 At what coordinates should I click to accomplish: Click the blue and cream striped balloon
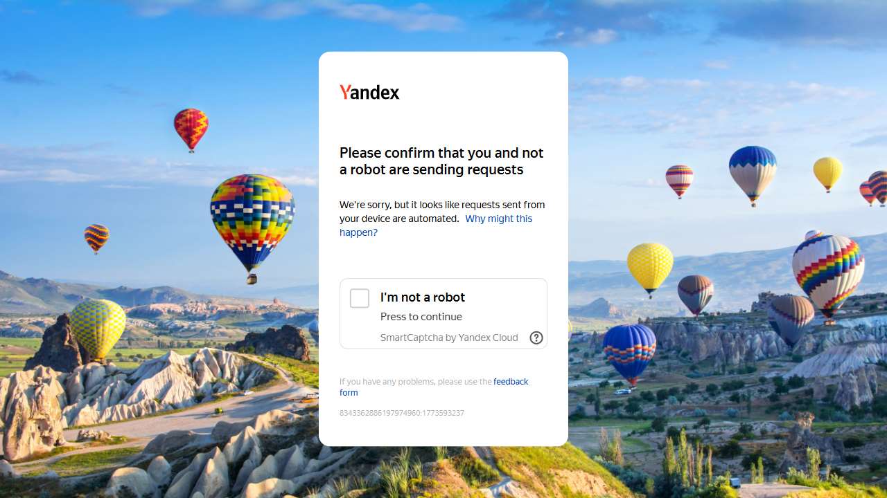[x=753, y=175]
